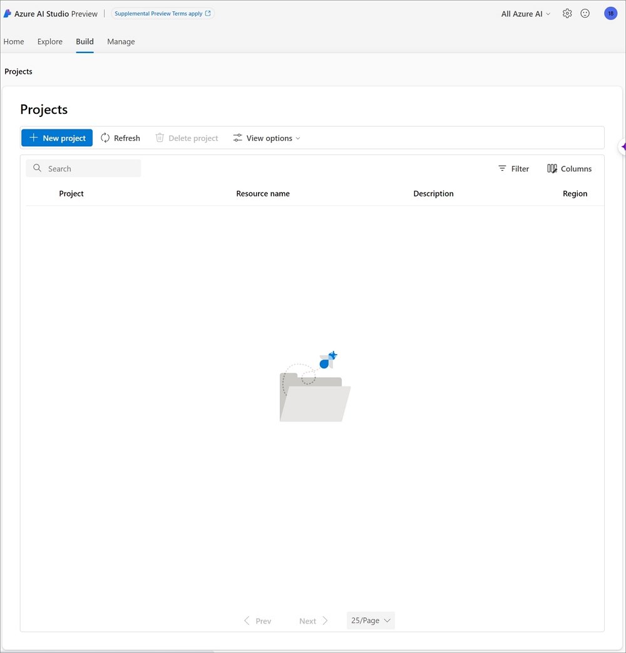626x653 pixels.
Task: Customize table Columns
Action: point(569,169)
